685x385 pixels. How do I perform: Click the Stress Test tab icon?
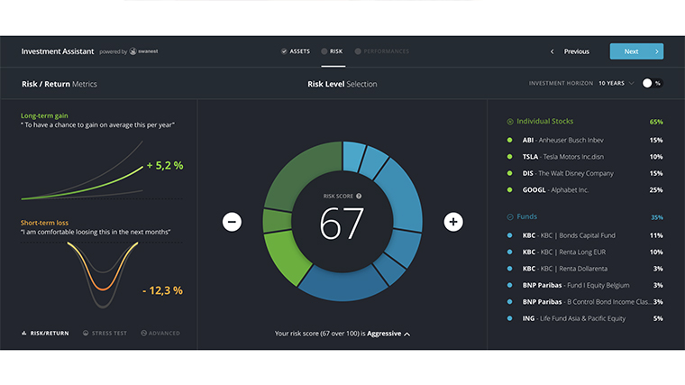point(86,333)
